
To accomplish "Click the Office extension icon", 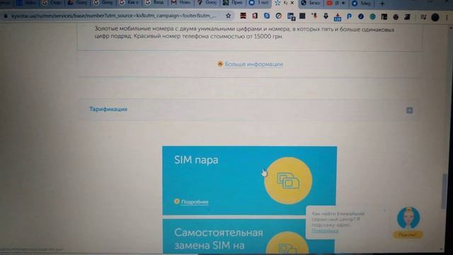I will (x=255, y=16).
